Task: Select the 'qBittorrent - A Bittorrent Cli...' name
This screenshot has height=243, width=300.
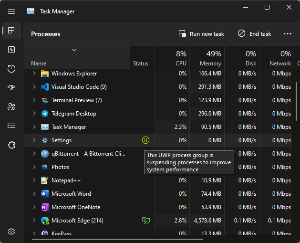Action: [x=88, y=154]
